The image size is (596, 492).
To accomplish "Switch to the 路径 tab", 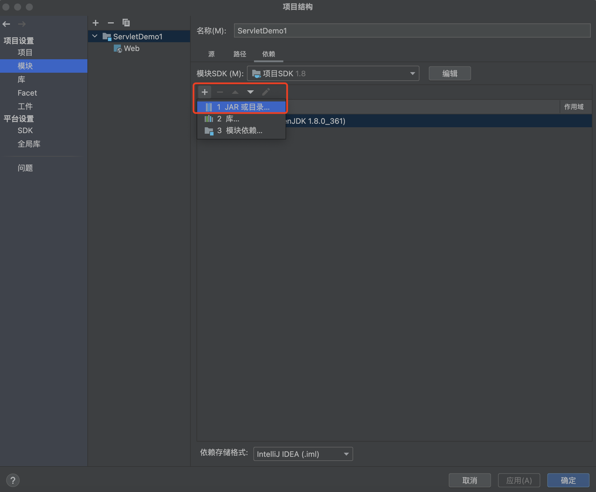I will click(240, 54).
